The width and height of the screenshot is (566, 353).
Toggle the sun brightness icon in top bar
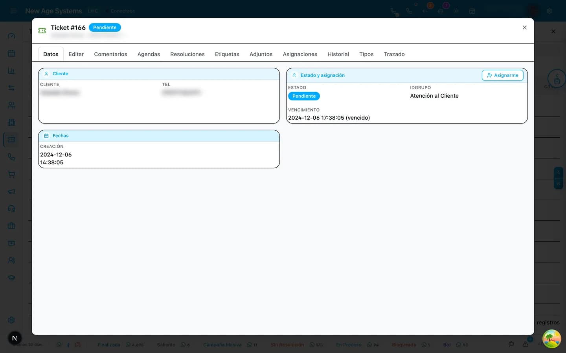pos(456,11)
